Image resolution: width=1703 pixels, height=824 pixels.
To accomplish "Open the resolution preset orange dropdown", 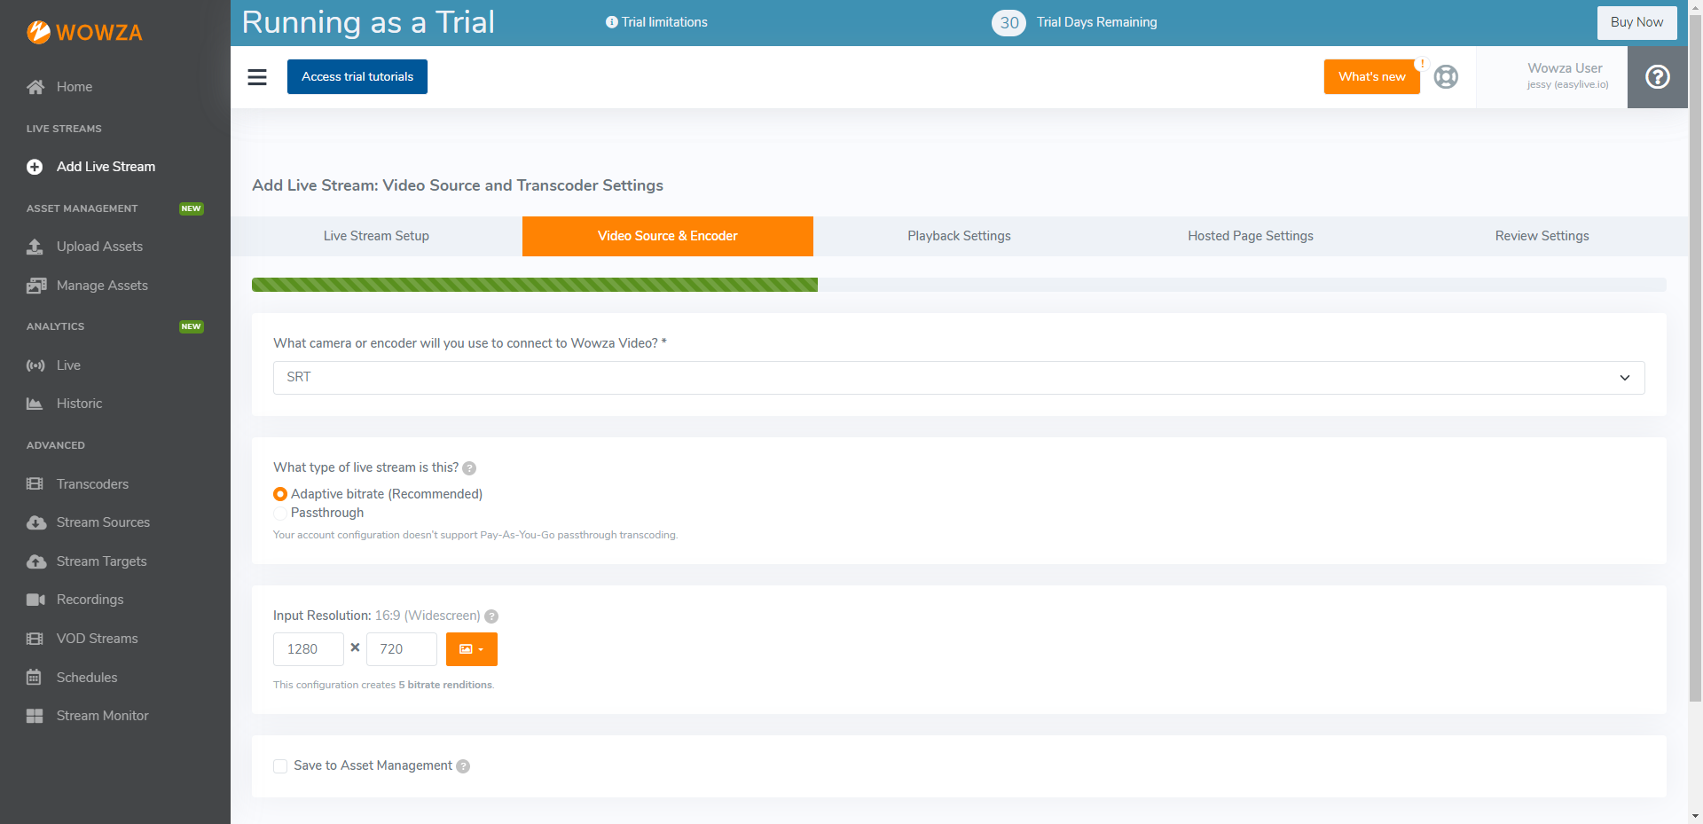I will (472, 649).
